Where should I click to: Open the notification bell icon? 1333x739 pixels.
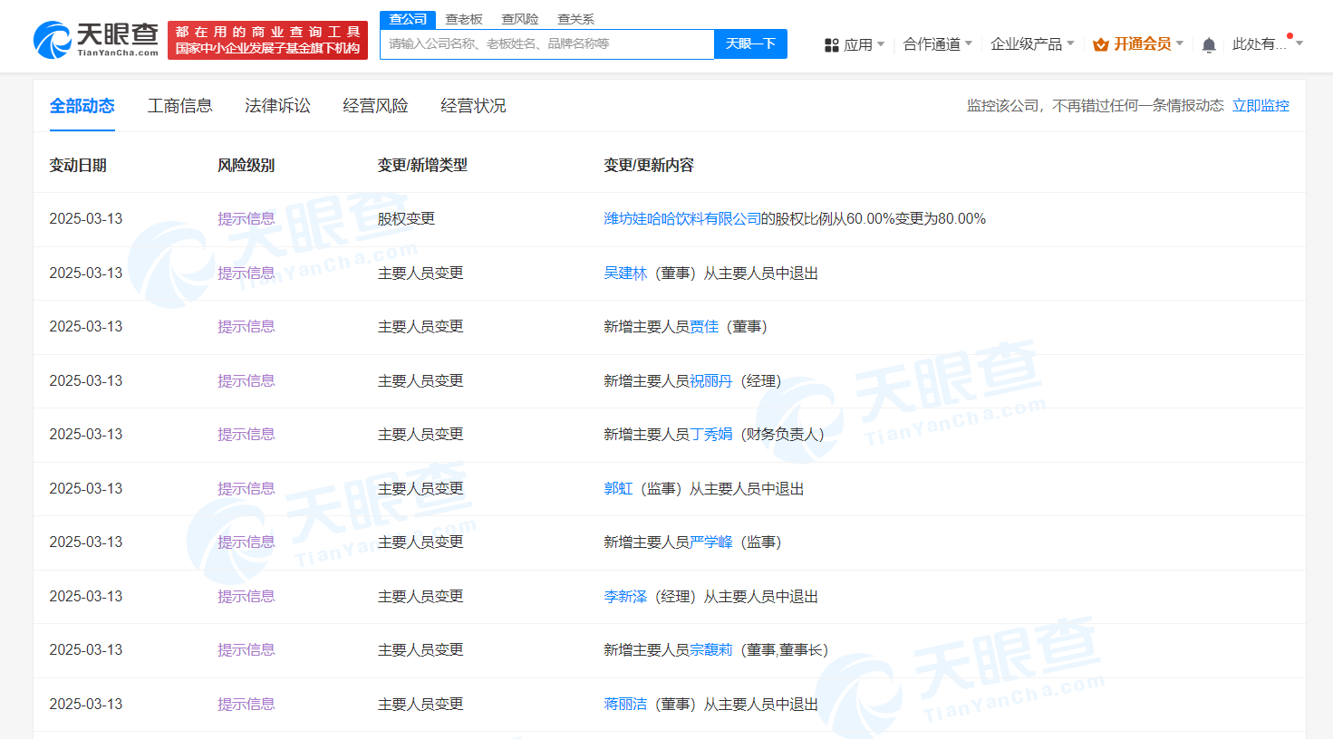tap(1209, 44)
